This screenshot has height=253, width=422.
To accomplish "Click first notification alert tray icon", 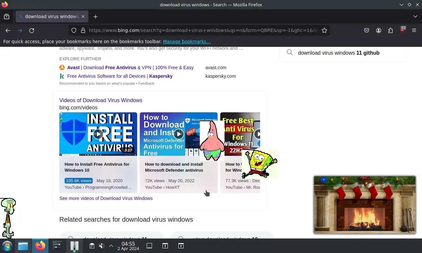I will pyautogui.click(x=165, y=246).
